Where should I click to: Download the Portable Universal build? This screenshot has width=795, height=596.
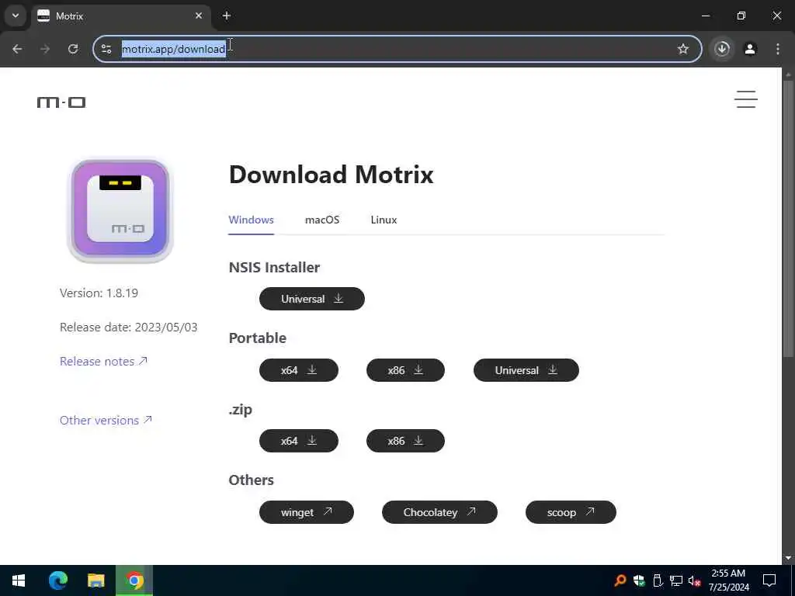(x=526, y=370)
